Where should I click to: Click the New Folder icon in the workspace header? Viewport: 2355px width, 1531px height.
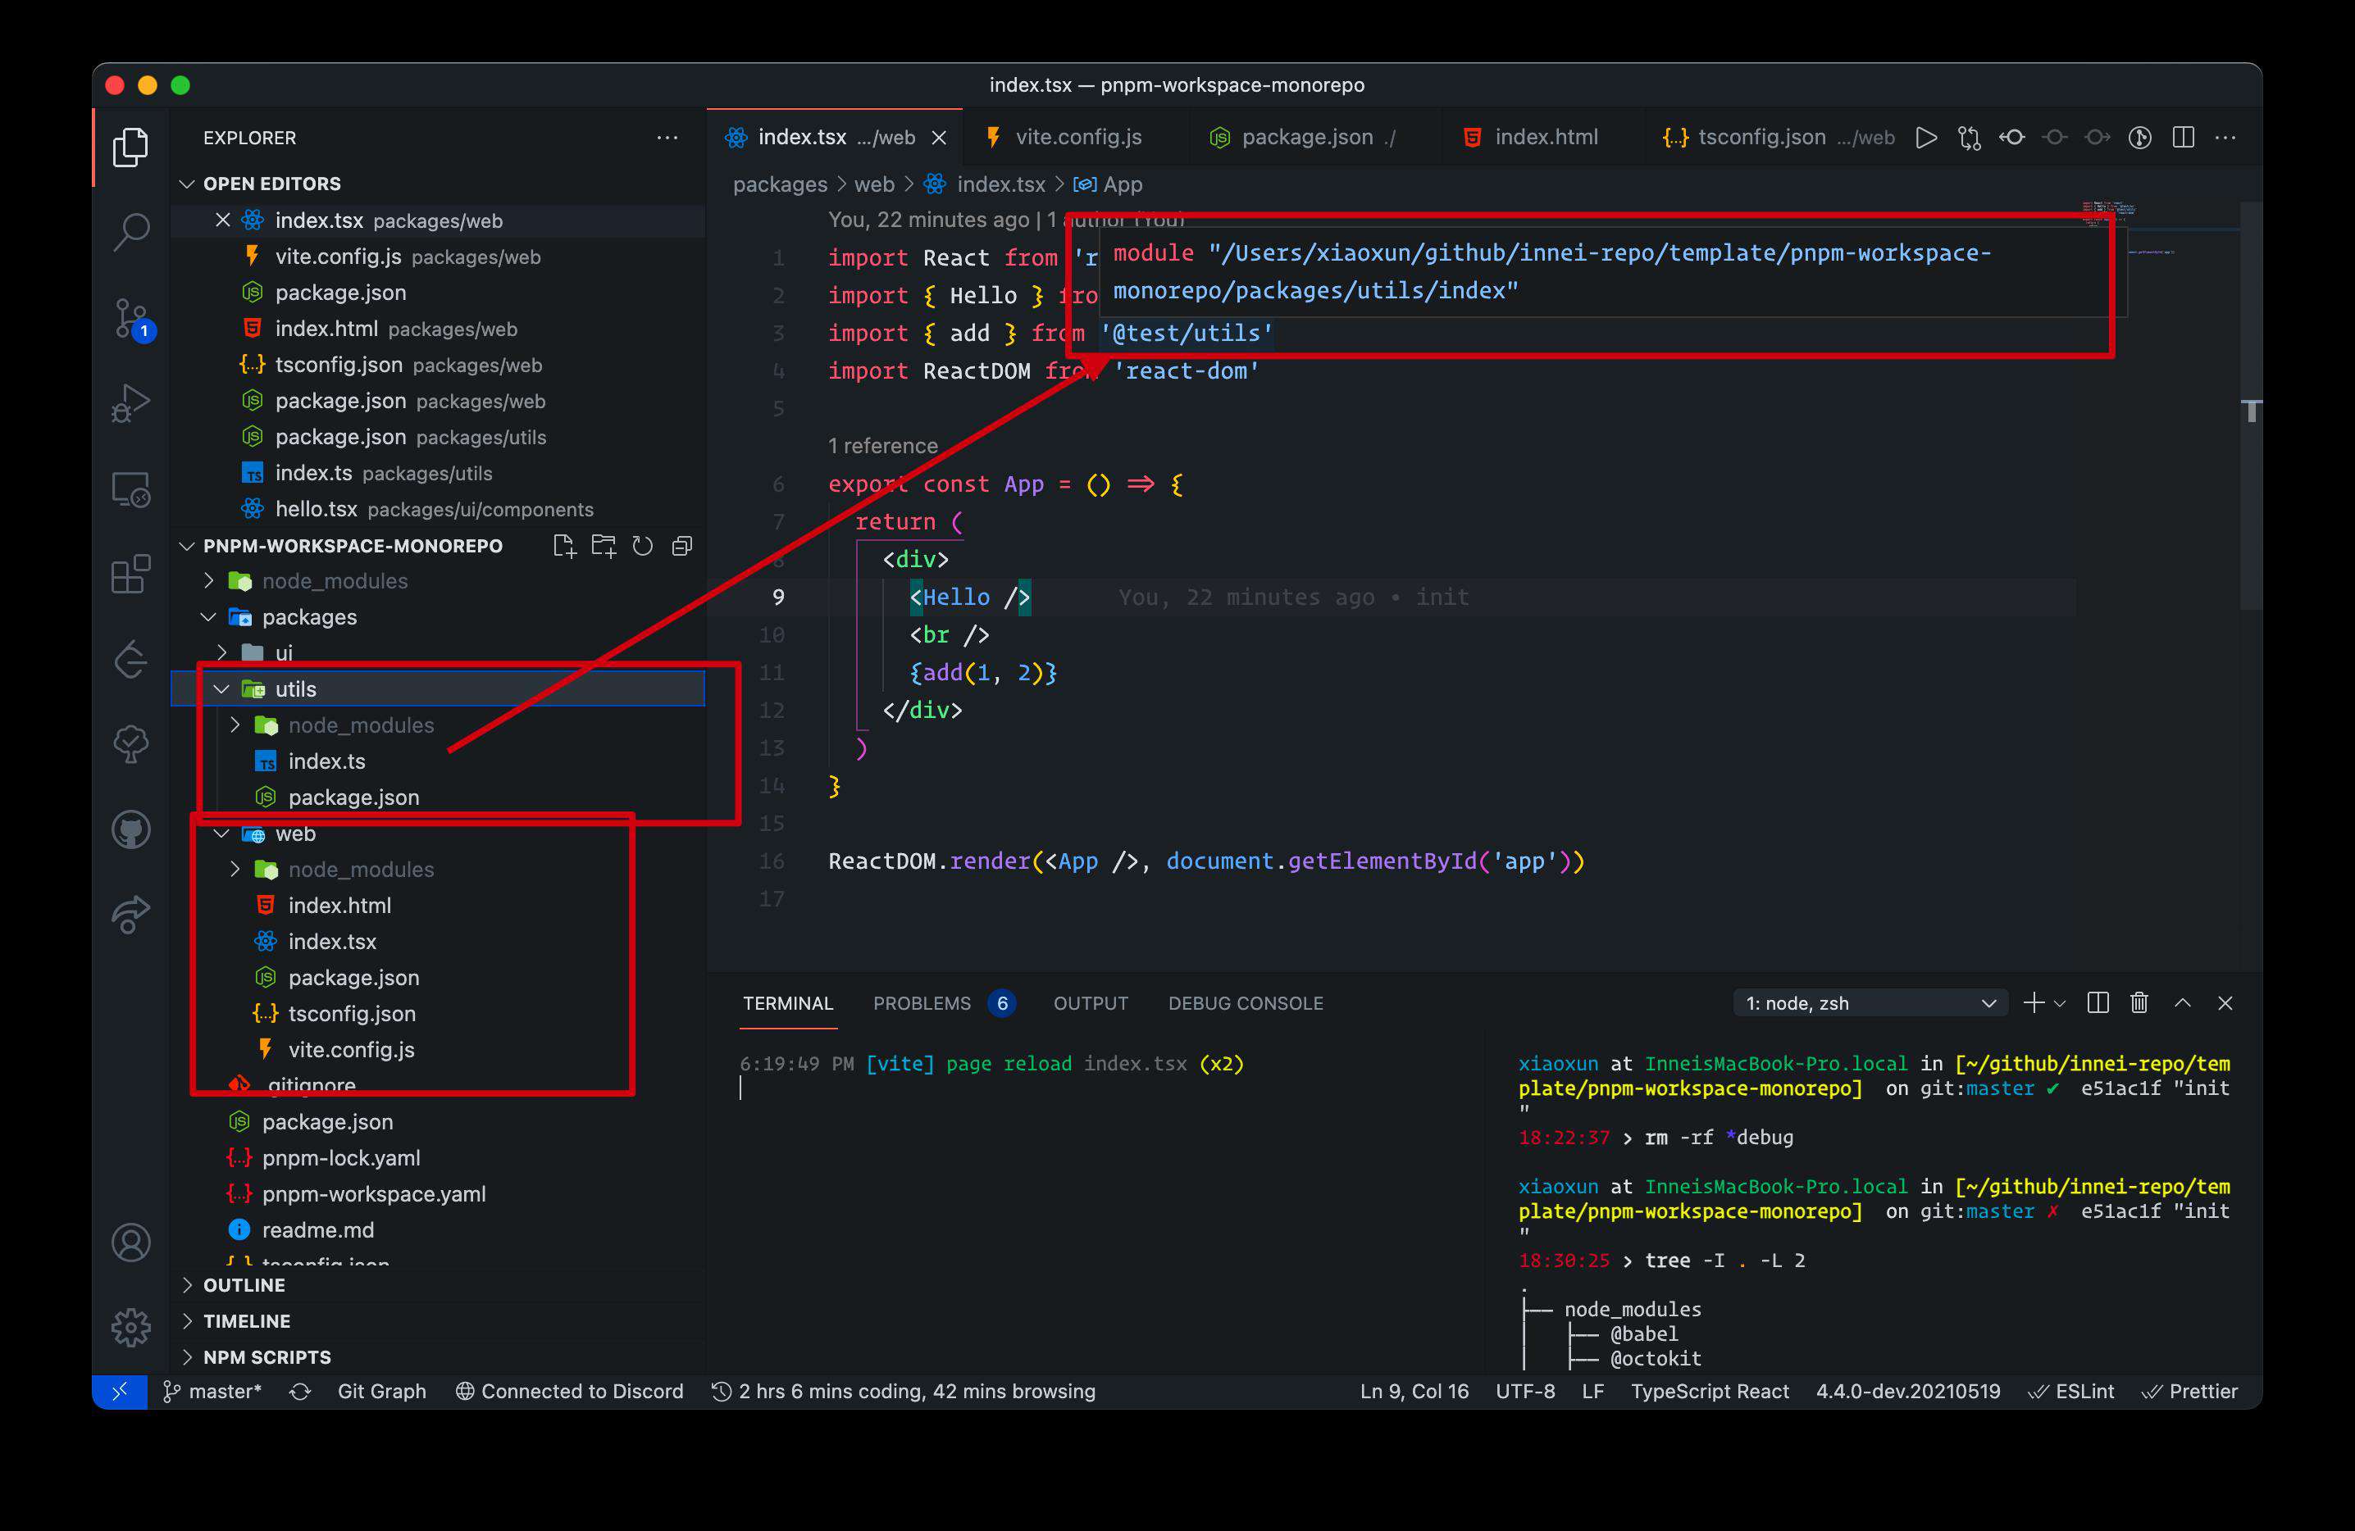coord(604,546)
